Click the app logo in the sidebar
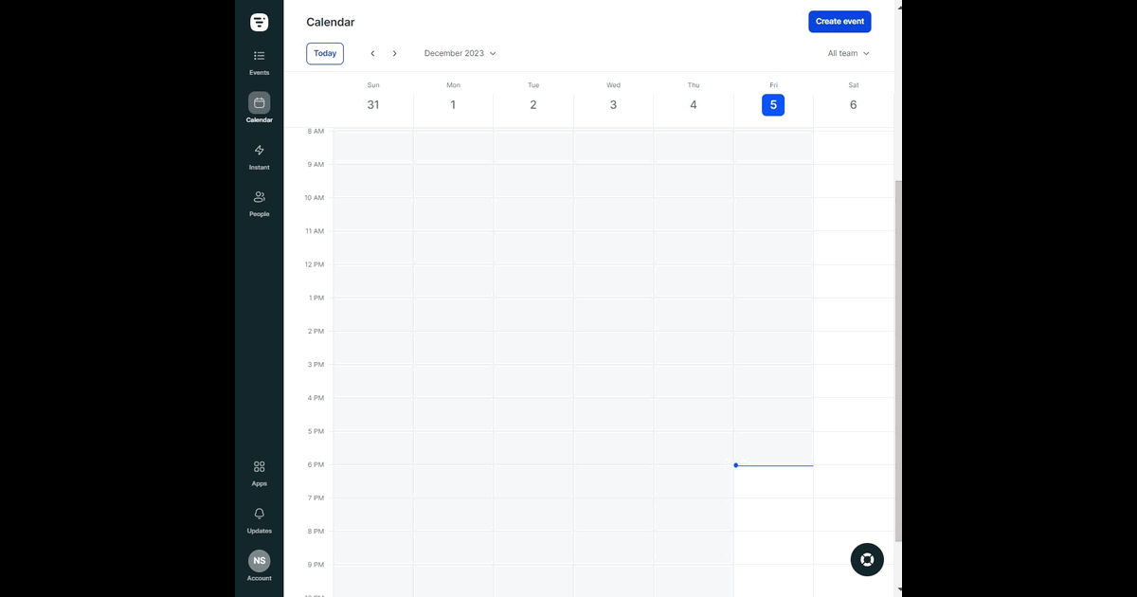This screenshot has height=597, width=1137. 259,22
